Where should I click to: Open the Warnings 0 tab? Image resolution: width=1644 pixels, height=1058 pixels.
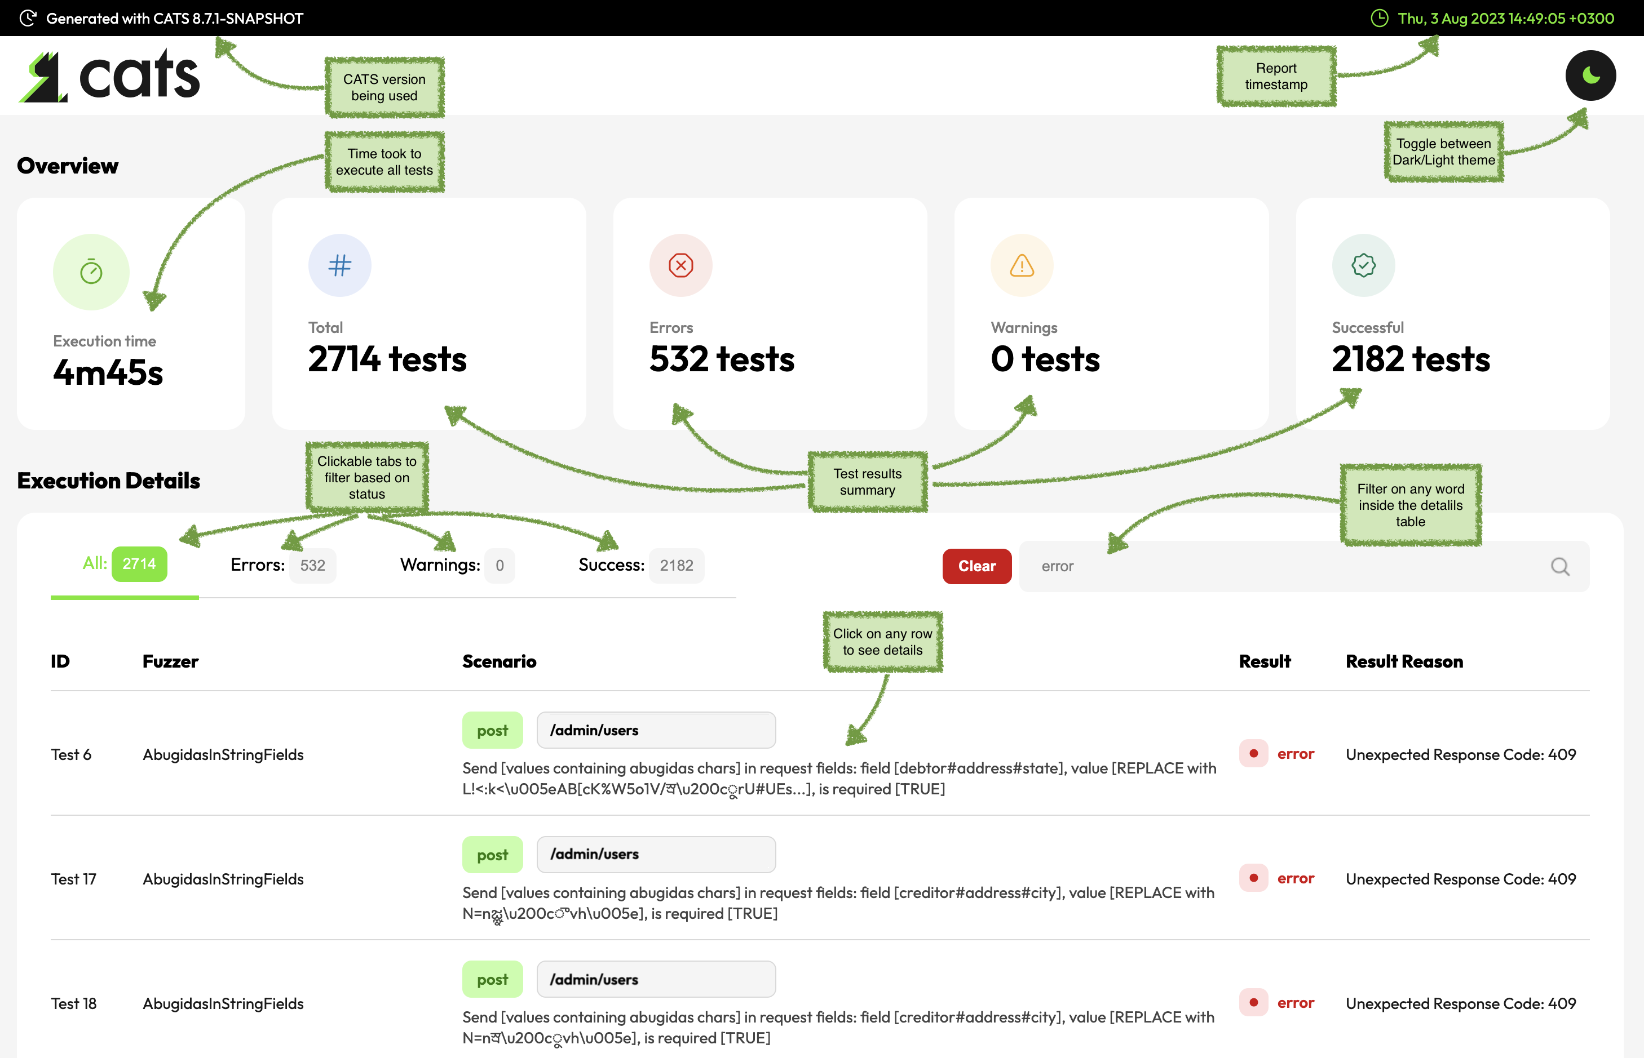(457, 566)
